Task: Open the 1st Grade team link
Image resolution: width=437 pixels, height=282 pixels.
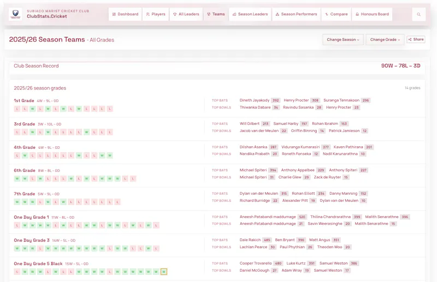Action: click(24, 101)
